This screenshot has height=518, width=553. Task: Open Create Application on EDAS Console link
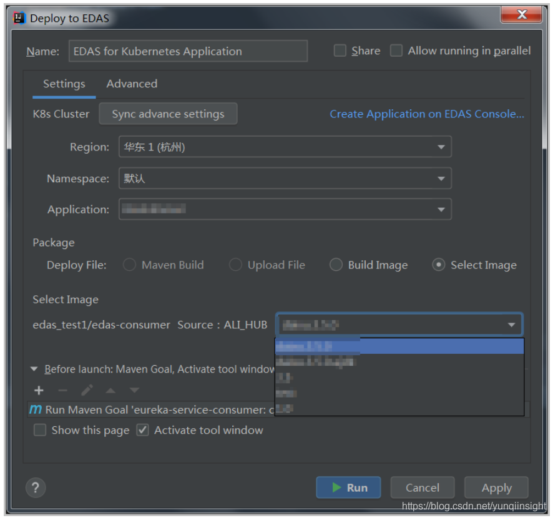(427, 114)
